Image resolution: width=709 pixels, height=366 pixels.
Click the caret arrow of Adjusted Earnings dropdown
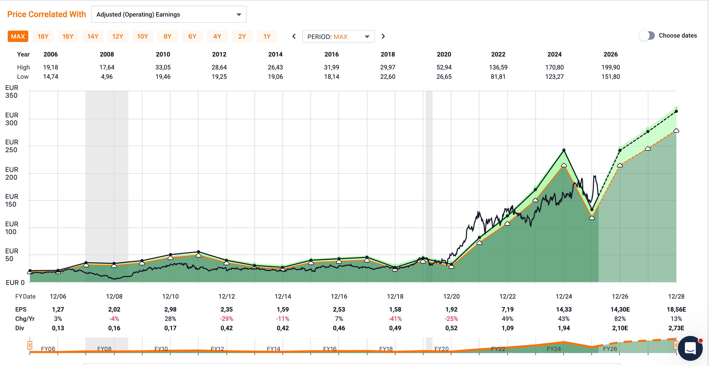pyautogui.click(x=239, y=15)
